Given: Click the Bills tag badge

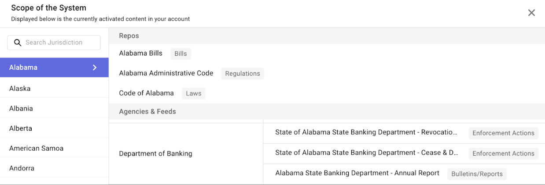Looking at the screenshot, I should click(180, 53).
